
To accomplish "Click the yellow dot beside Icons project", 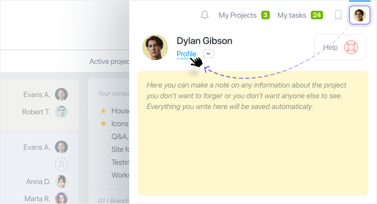I will pyautogui.click(x=103, y=123).
